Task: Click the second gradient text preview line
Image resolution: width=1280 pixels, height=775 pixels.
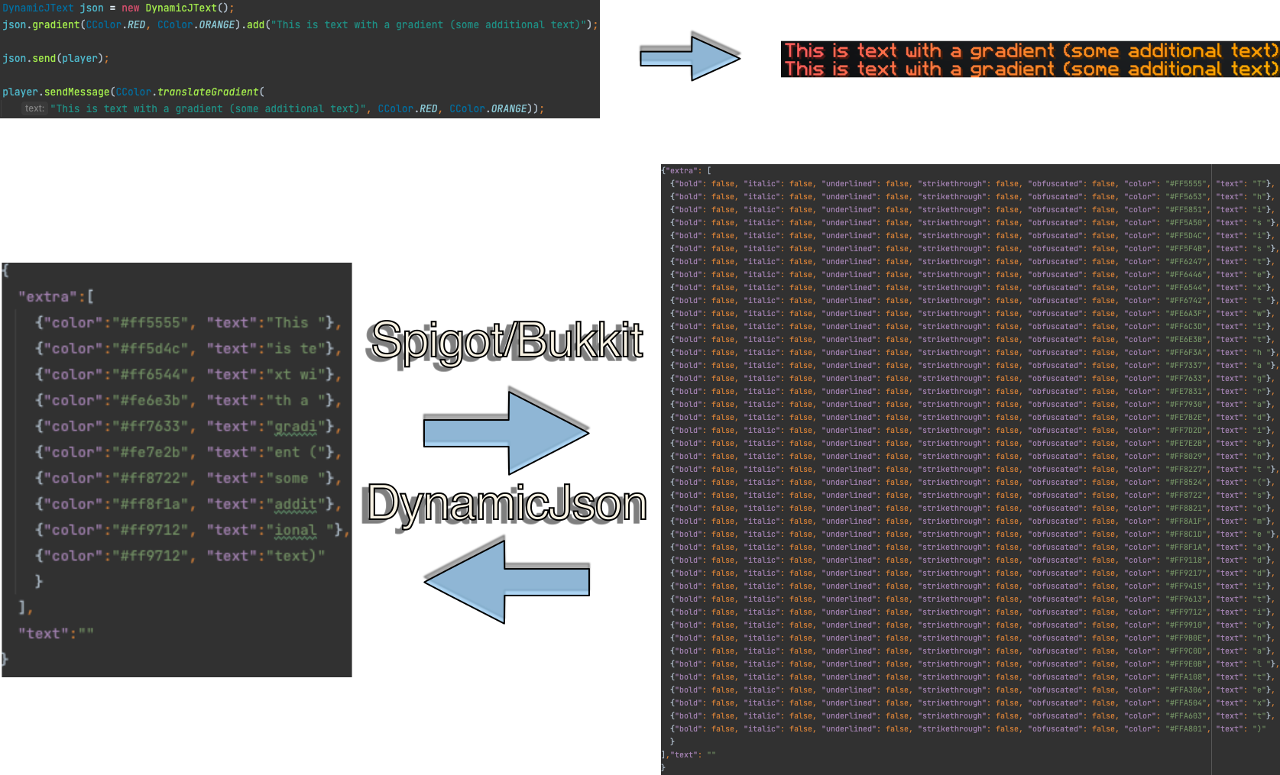Action: [1030, 69]
